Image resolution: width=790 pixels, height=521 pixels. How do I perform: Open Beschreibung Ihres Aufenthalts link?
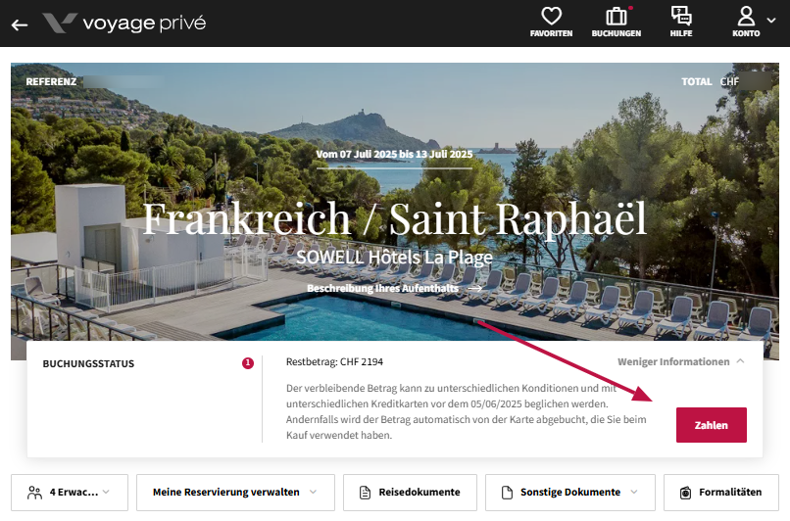pos(394,289)
